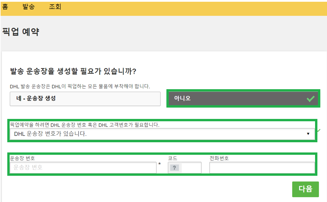Select the 아니오 option

(x=243, y=99)
